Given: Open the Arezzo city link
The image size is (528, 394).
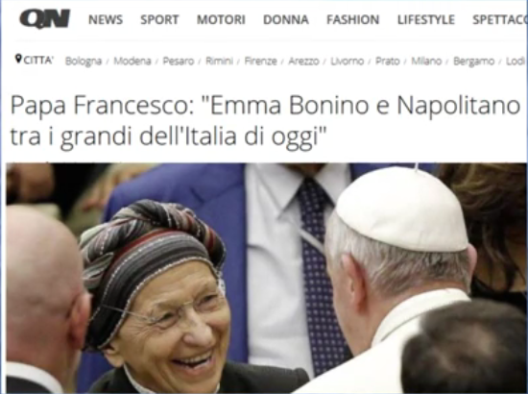Looking at the screenshot, I should point(303,61).
